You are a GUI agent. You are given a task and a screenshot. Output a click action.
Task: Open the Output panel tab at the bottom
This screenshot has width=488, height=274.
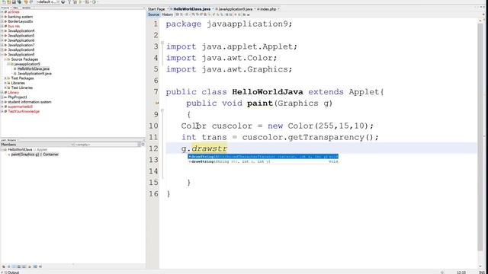tap(13, 272)
